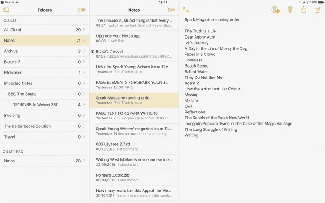325x203 pixels.
Task: Open the share sheet icon
Action: pos(304,10)
